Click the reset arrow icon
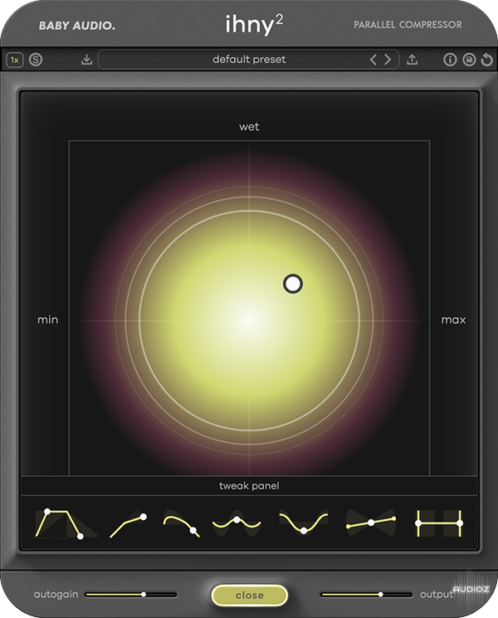 [x=487, y=60]
